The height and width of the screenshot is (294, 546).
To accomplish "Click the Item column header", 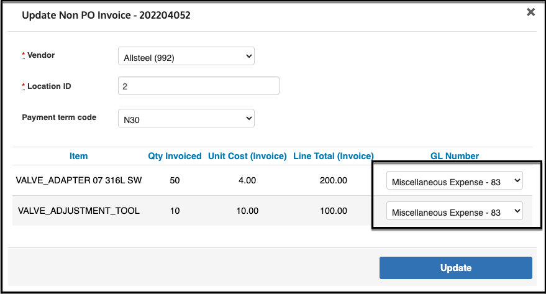I will pos(79,156).
